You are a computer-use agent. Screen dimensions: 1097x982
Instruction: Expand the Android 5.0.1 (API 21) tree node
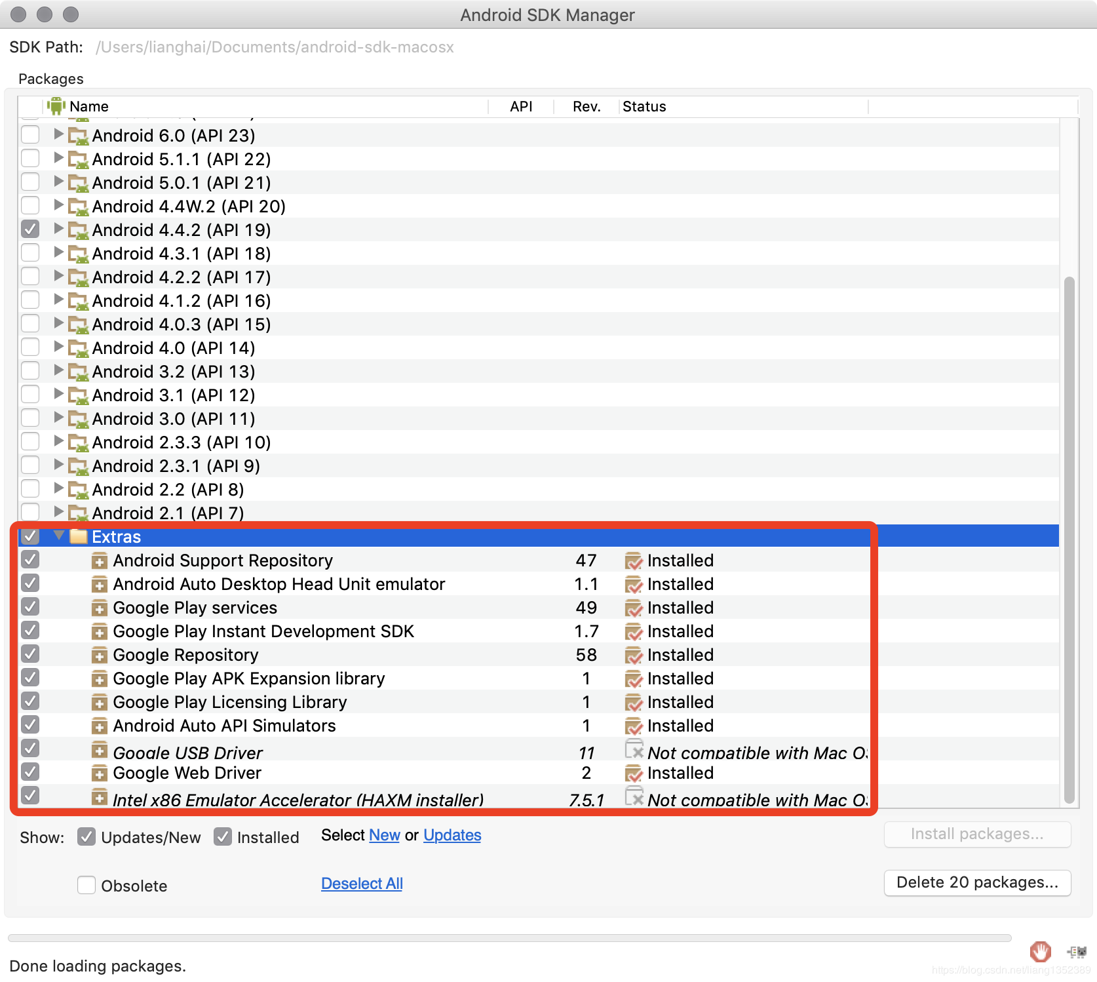point(58,182)
